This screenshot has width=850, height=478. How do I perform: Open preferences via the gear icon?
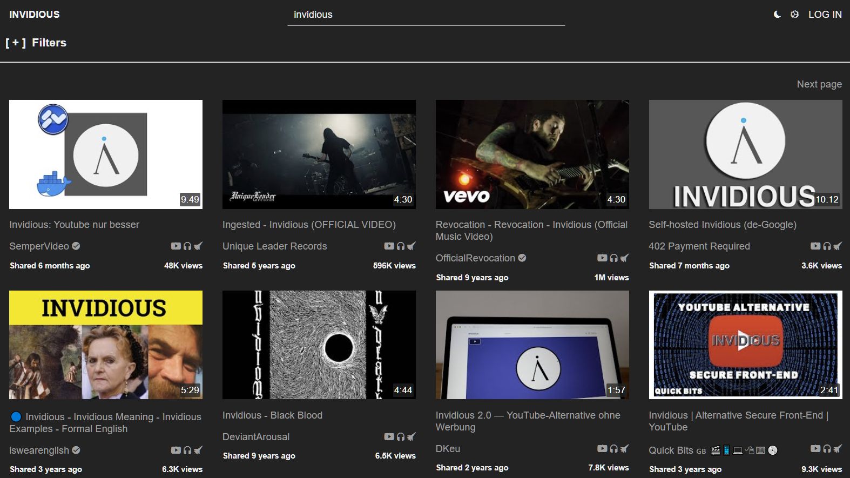pyautogui.click(x=794, y=15)
